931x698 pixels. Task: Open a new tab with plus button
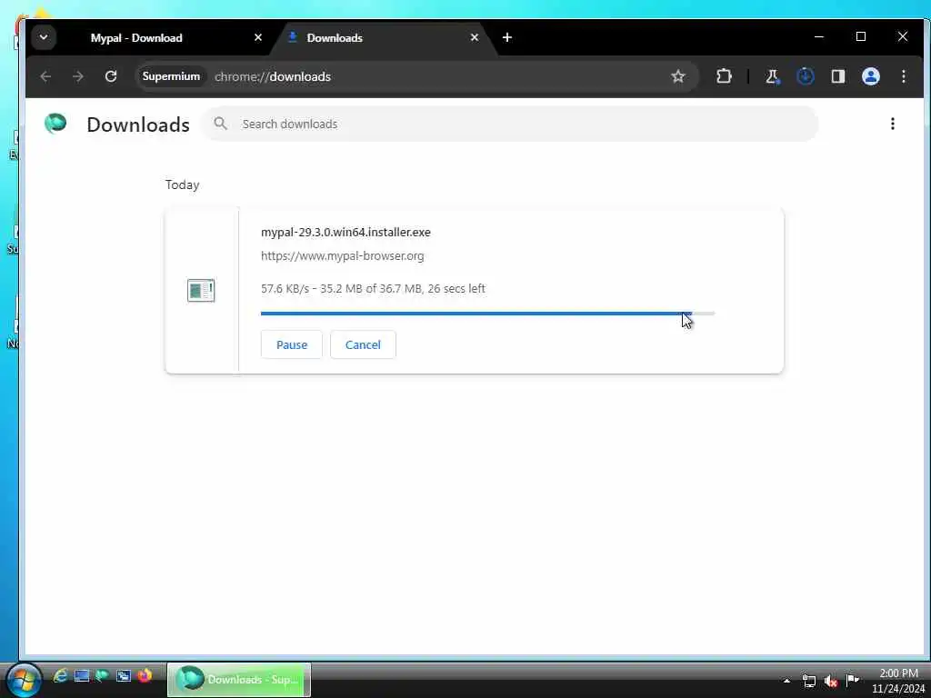(x=506, y=37)
